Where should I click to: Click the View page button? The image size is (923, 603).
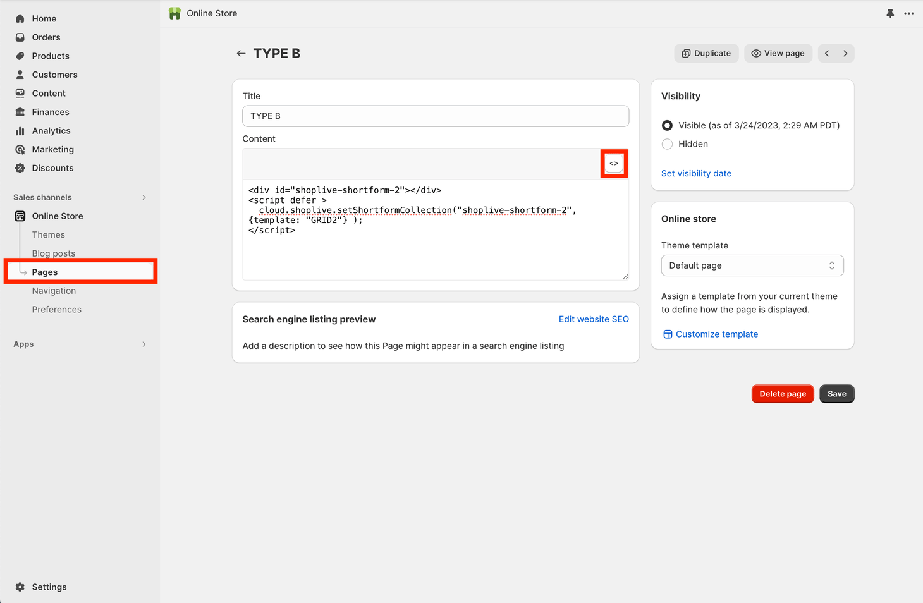point(778,54)
